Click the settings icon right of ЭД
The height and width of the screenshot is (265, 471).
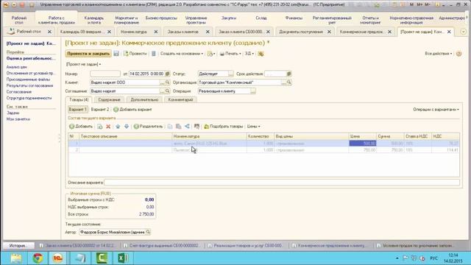(261, 54)
